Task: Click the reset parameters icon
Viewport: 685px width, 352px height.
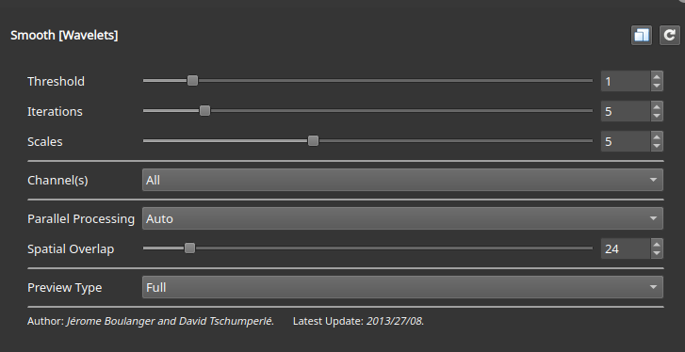Action: click(669, 36)
